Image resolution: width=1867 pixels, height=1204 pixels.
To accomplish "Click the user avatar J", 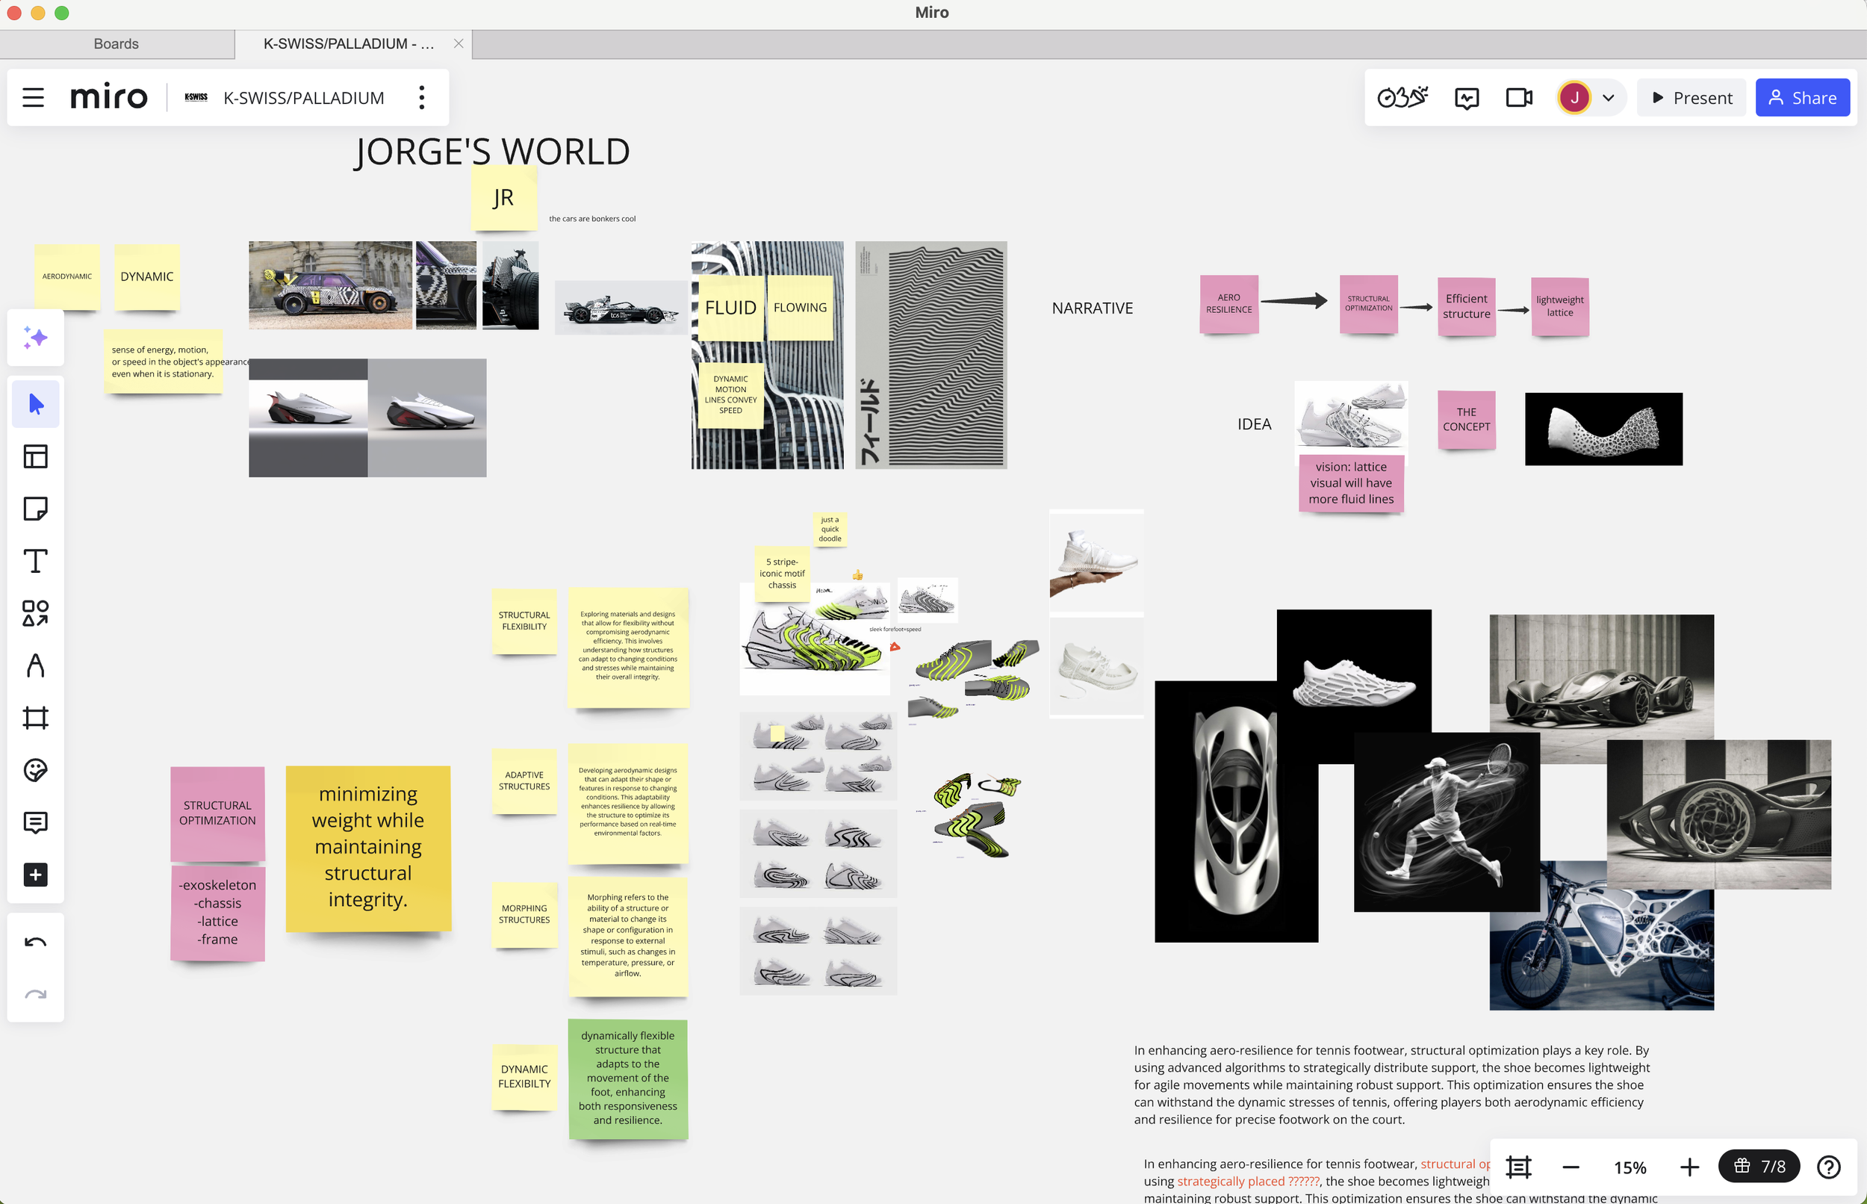I will click(1574, 98).
